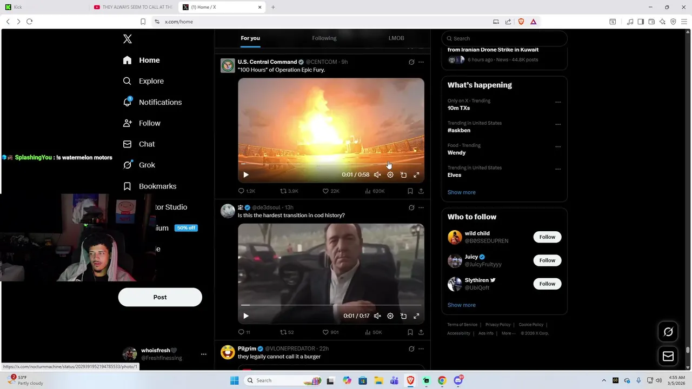The height and width of the screenshot is (389, 692).
Task: Open options for 10m TXs trend
Action: click(558, 102)
